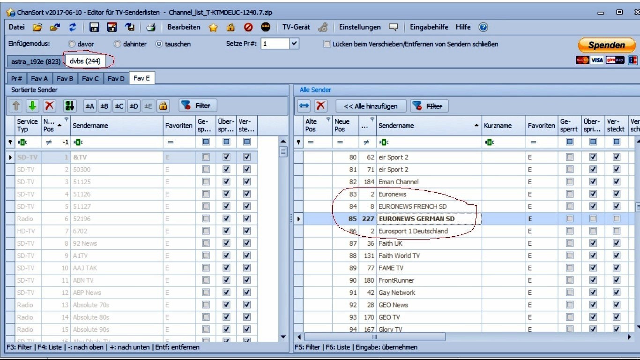
Task: Click filter operator in Service Typ filter row
Action: [22, 142]
